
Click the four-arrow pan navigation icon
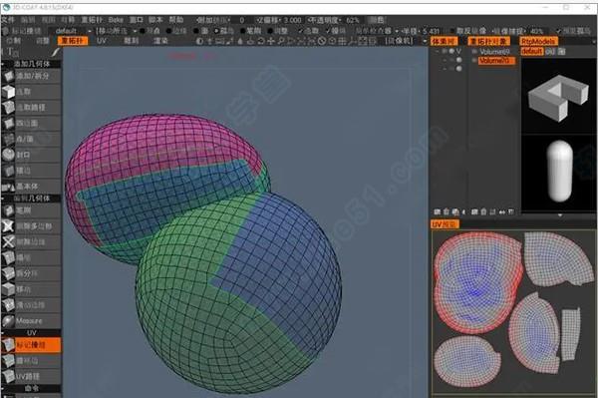[271, 41]
